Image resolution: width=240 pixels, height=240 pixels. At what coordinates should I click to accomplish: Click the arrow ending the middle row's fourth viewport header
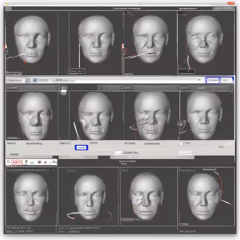[231, 88]
